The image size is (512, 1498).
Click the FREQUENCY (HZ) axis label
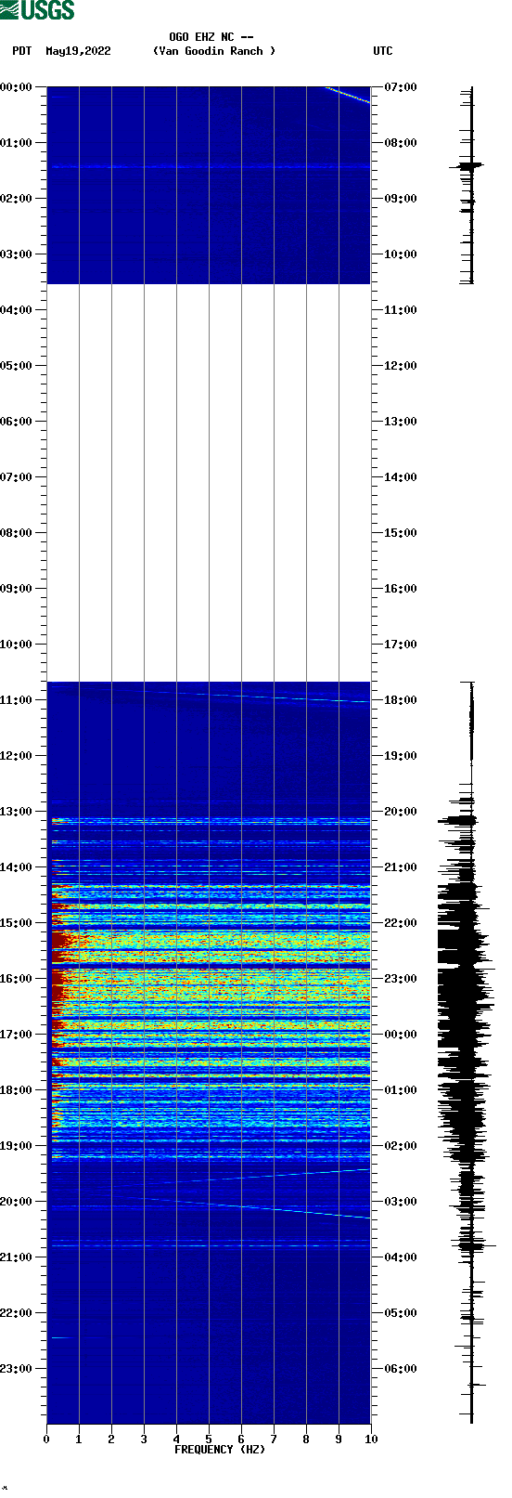[x=220, y=1450]
